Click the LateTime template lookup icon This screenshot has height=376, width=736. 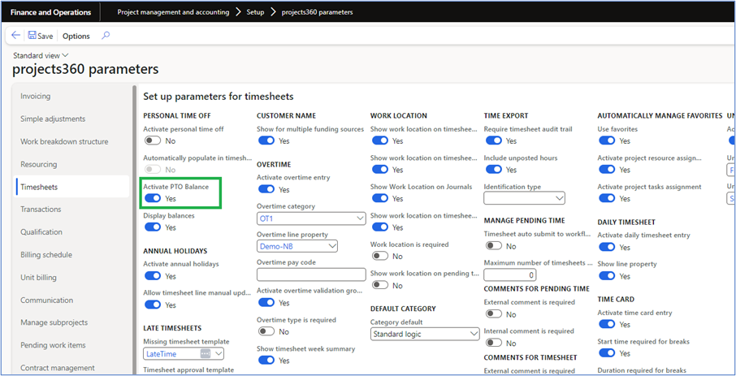(205, 353)
